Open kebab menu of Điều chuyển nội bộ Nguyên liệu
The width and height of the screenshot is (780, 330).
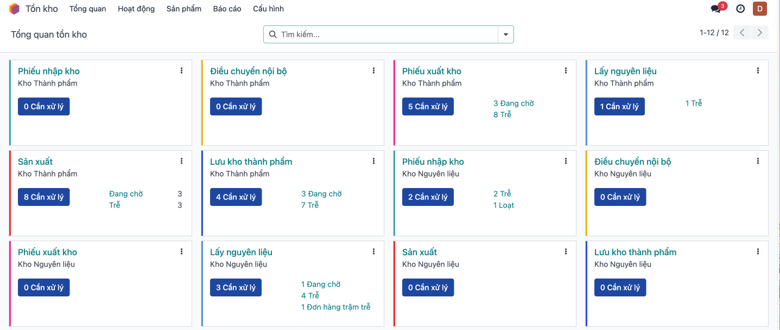pos(758,161)
